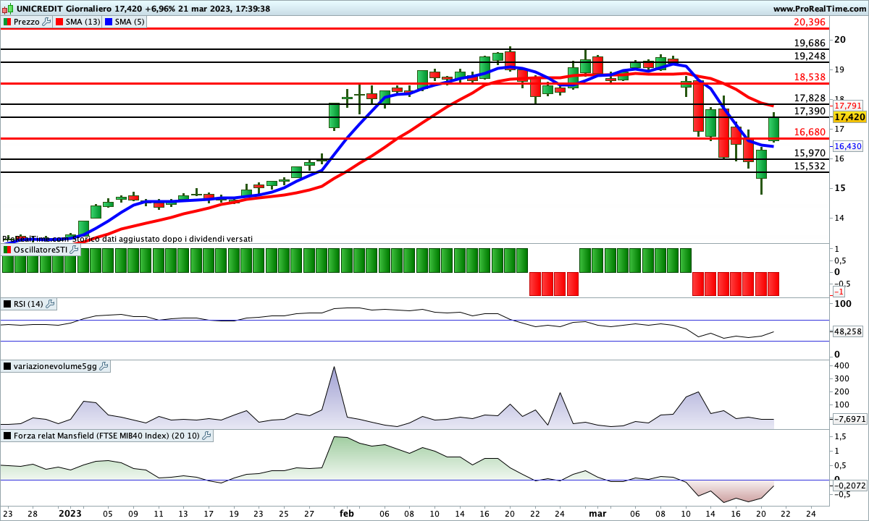This screenshot has width=869, height=521.
Task: Click the '2023' year marker on time axis
Action: pos(70,513)
